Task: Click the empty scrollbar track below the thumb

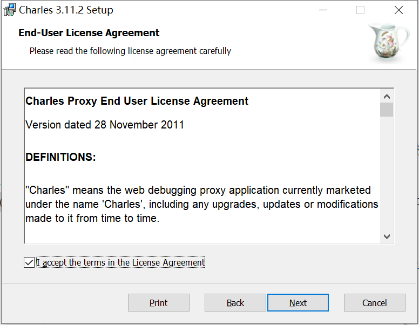Action: pyautogui.click(x=387, y=173)
